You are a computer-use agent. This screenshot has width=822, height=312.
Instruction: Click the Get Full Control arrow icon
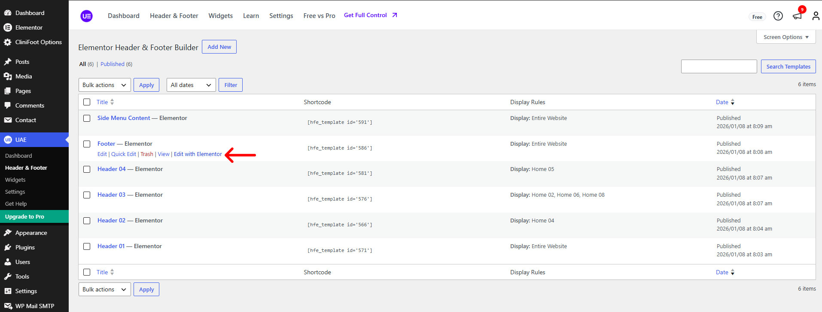[395, 15]
